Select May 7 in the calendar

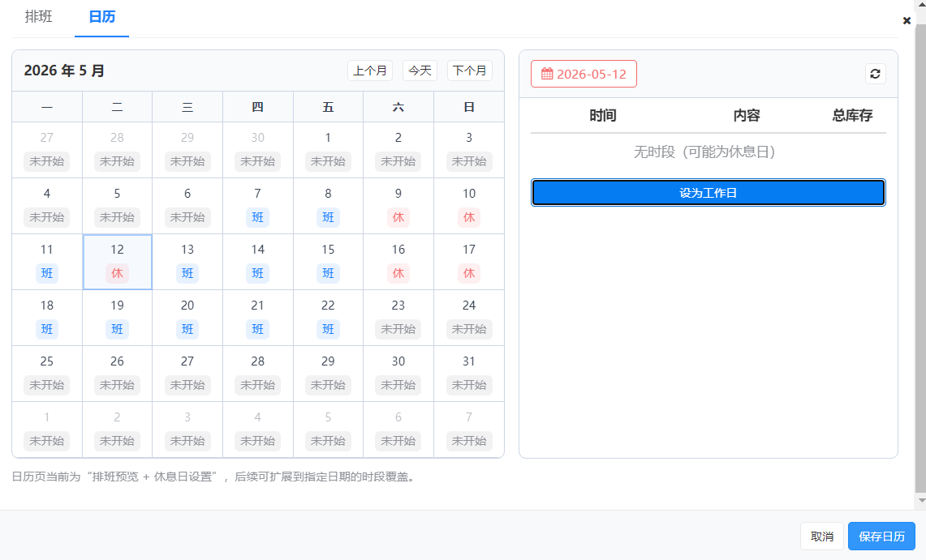coord(257,206)
